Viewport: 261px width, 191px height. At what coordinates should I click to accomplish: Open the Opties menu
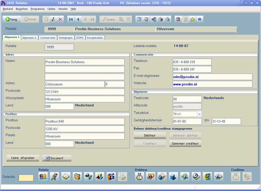pyautogui.click(x=51, y=9)
